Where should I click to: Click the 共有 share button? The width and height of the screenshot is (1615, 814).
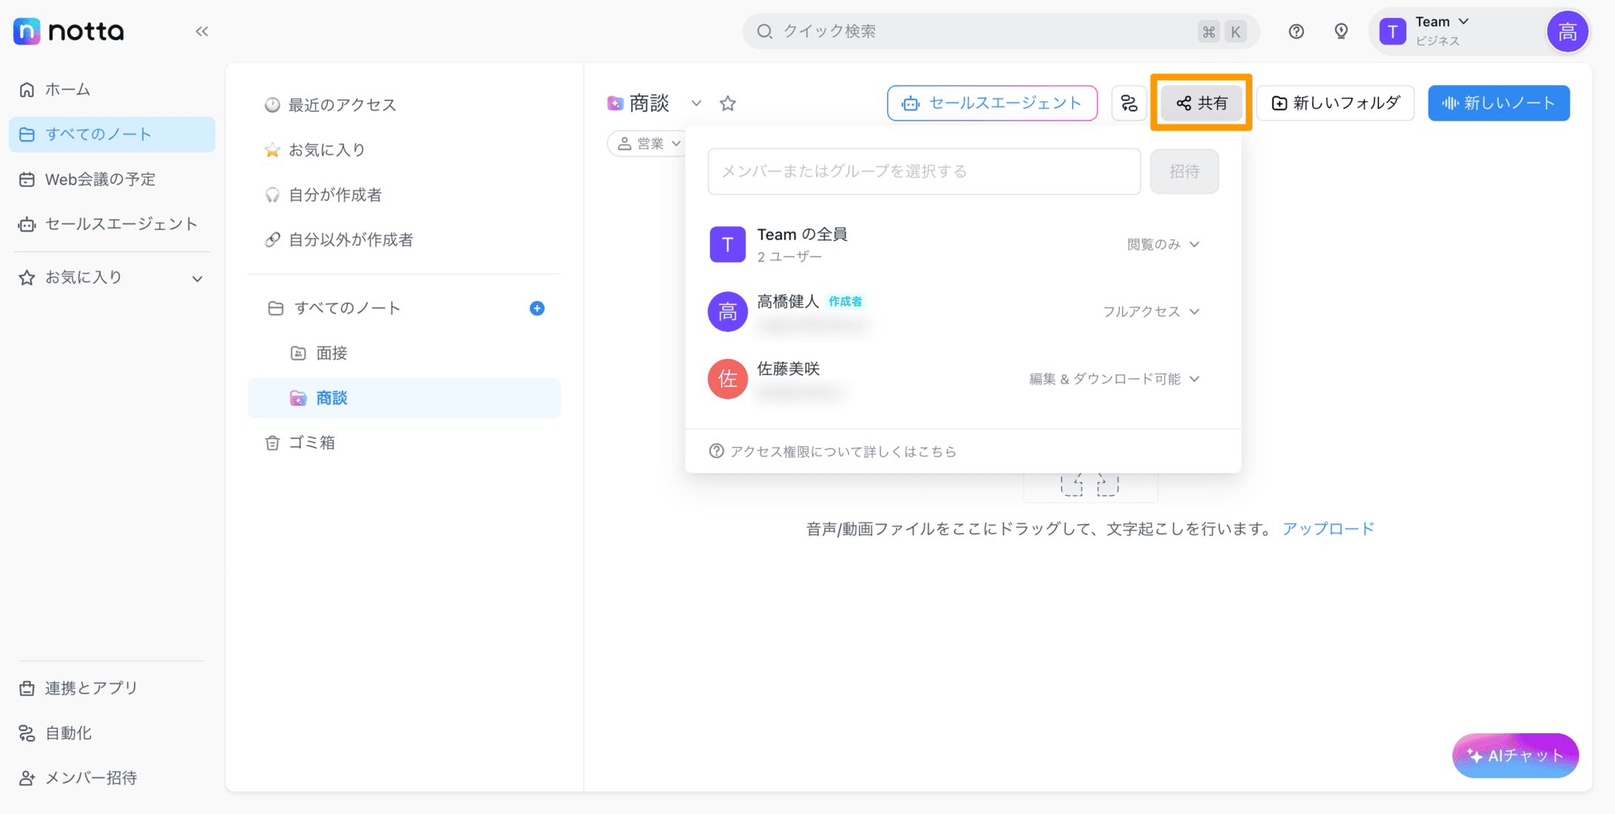(x=1201, y=103)
